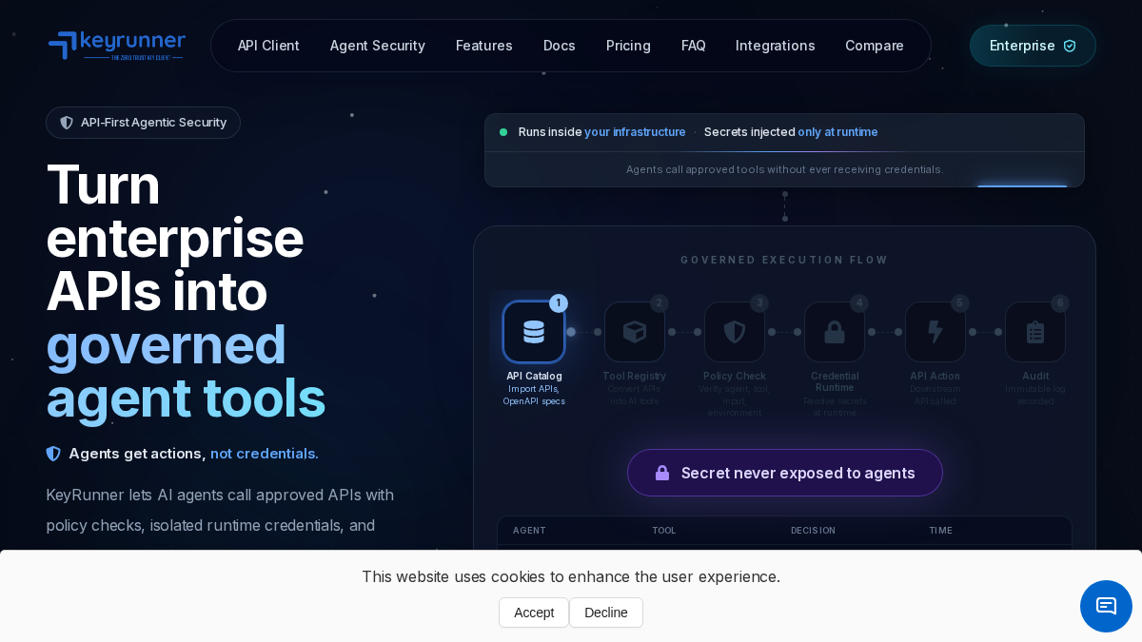Click the DECISION column header
1142x642 pixels.
pyautogui.click(x=813, y=531)
